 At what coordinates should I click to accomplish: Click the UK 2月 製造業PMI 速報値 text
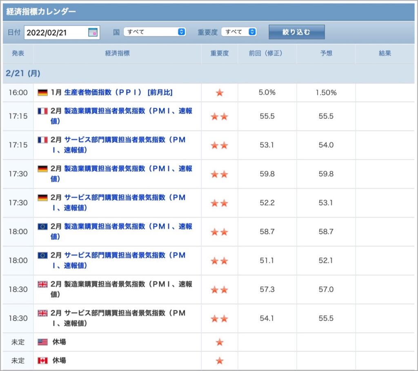pos(121,289)
